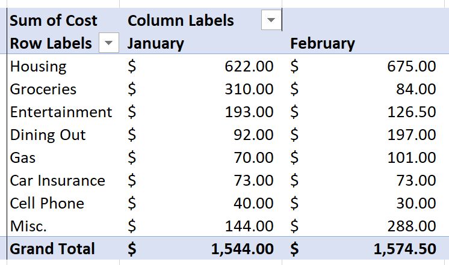
Task: Click the Grand Total row label
Action: 52,249
